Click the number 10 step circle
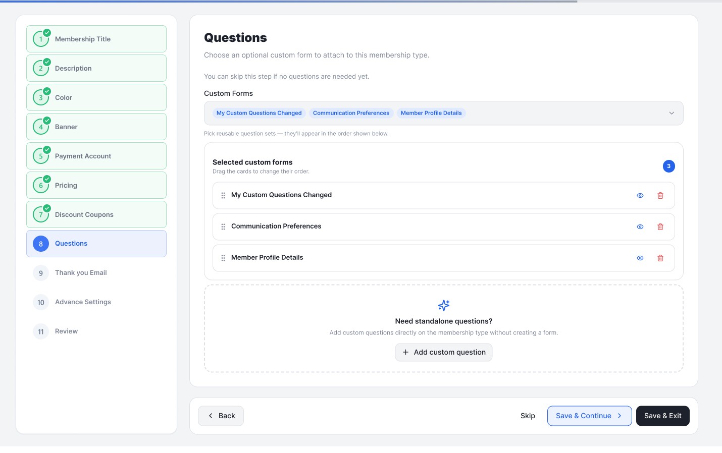Screen dimensions: 722x453 [x=41, y=302]
